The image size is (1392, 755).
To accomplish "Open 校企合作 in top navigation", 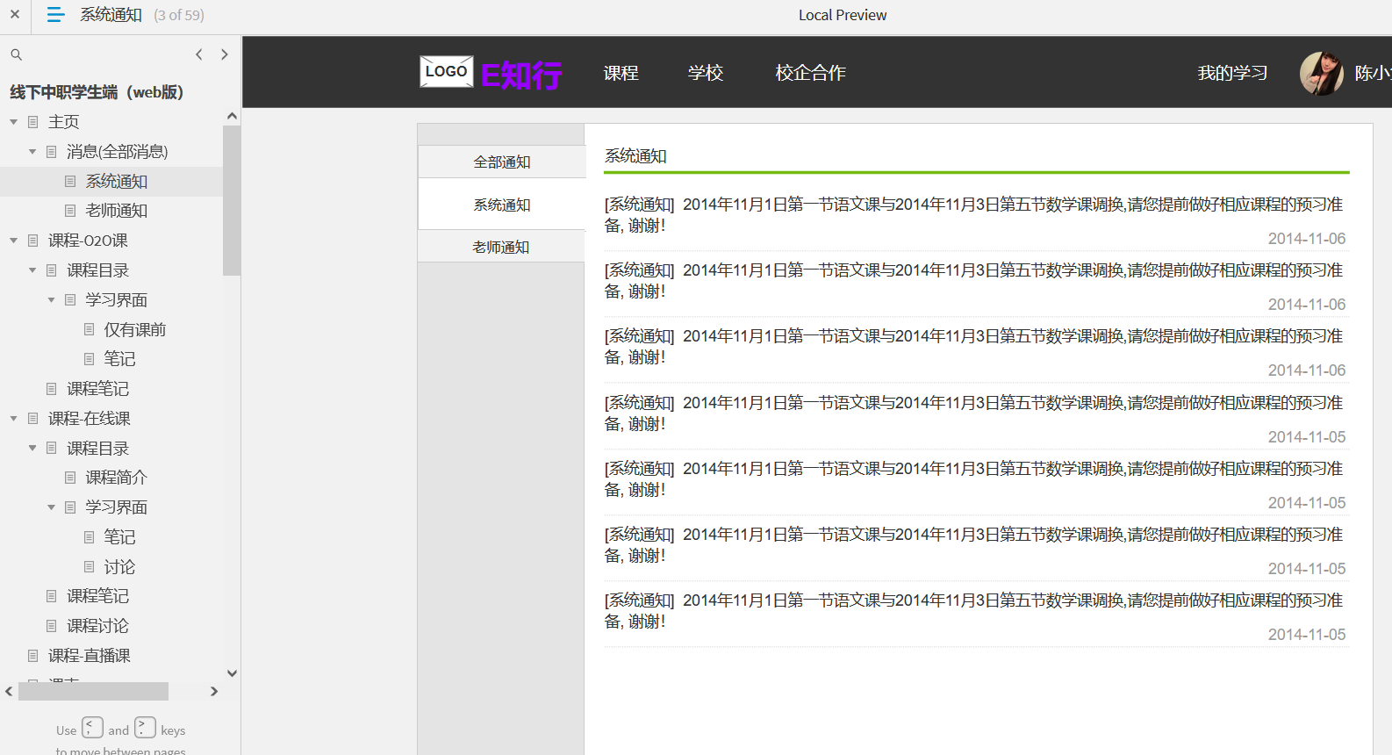I will click(x=811, y=73).
